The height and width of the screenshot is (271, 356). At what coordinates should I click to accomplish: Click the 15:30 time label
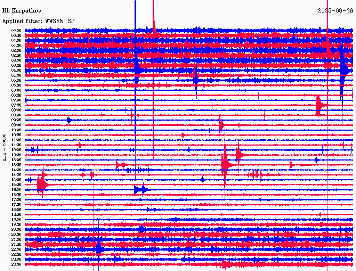pyautogui.click(x=16, y=185)
